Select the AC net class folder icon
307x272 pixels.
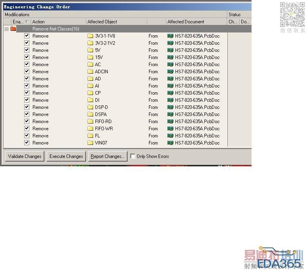coord(90,65)
